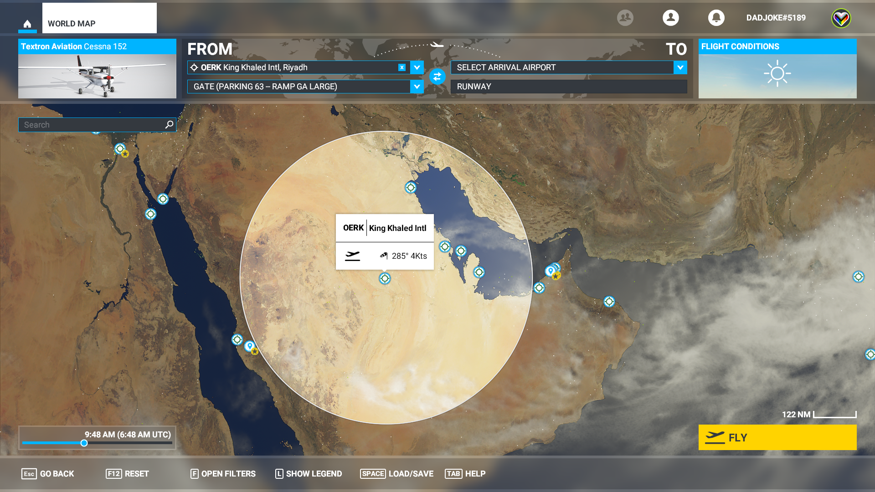Select the Kuwait area airport marker
This screenshot has height=492, width=875.
pos(411,187)
